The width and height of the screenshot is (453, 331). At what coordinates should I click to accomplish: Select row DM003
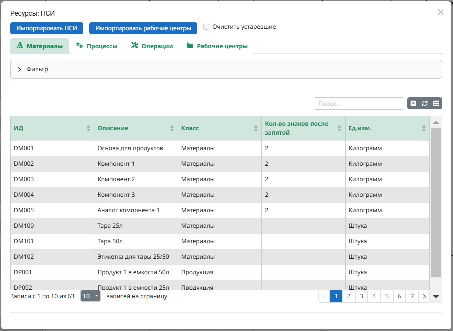tap(220, 179)
